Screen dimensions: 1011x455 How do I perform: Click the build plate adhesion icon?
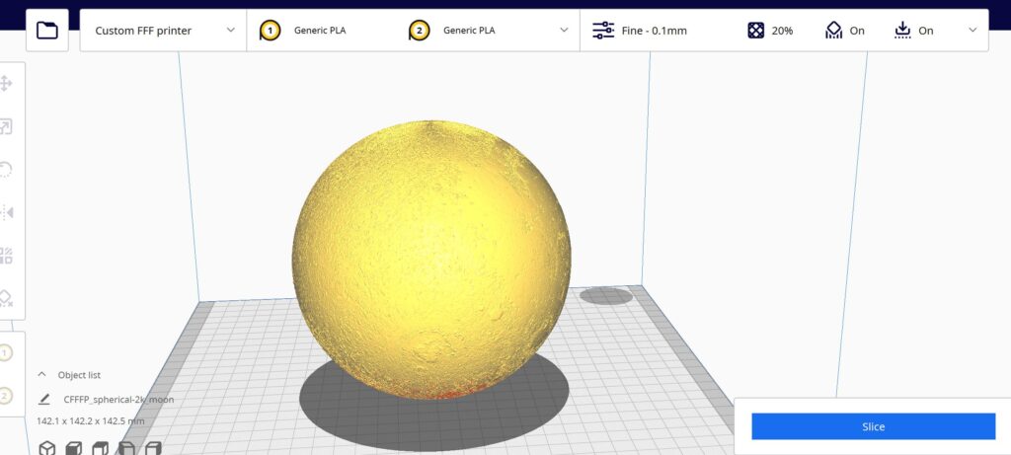click(902, 31)
